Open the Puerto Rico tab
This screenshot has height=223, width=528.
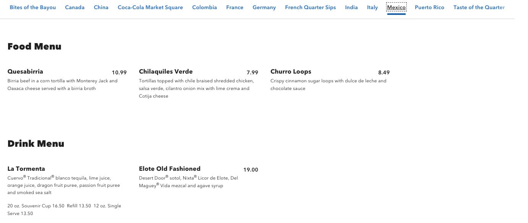[429, 8]
